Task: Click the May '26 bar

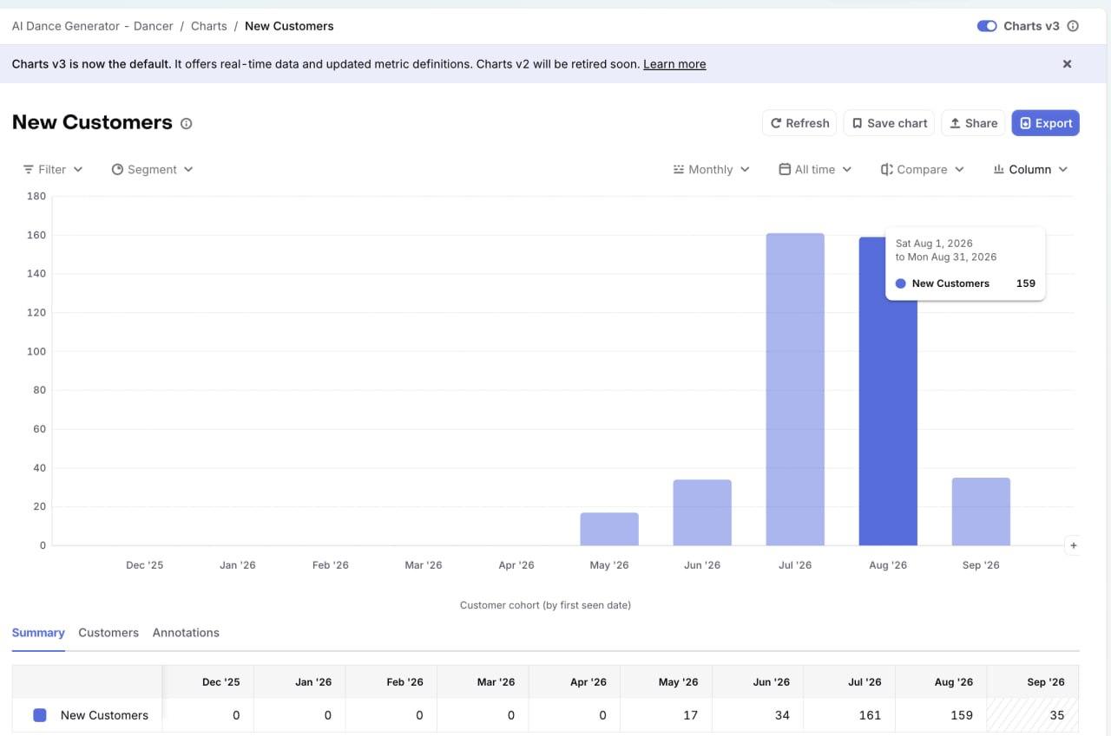Action: pyautogui.click(x=609, y=529)
